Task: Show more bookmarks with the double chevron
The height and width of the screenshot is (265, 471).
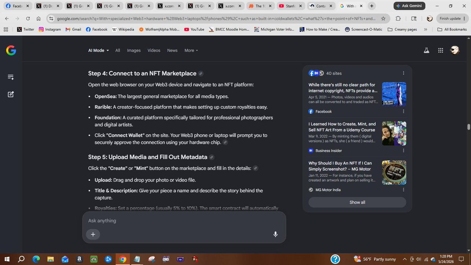Action: click(x=425, y=29)
